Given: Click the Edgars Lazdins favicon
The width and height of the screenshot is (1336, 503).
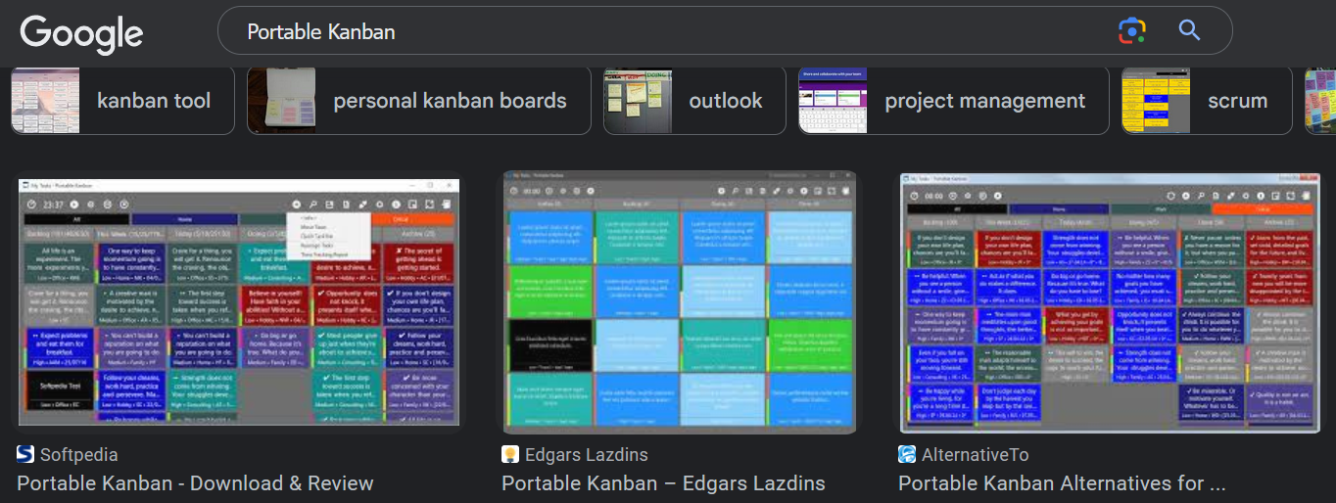Looking at the screenshot, I should point(510,454).
